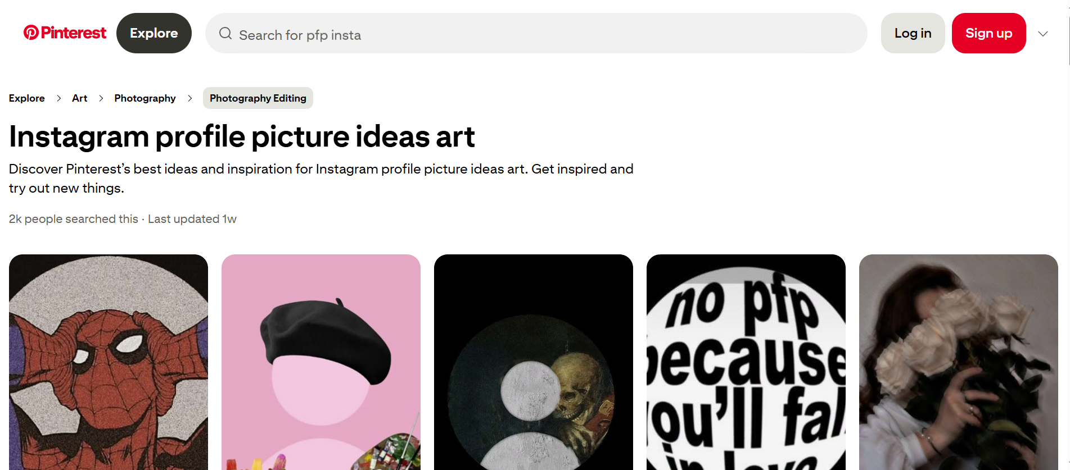Open the skeleton behind avatar pin

coord(533,362)
